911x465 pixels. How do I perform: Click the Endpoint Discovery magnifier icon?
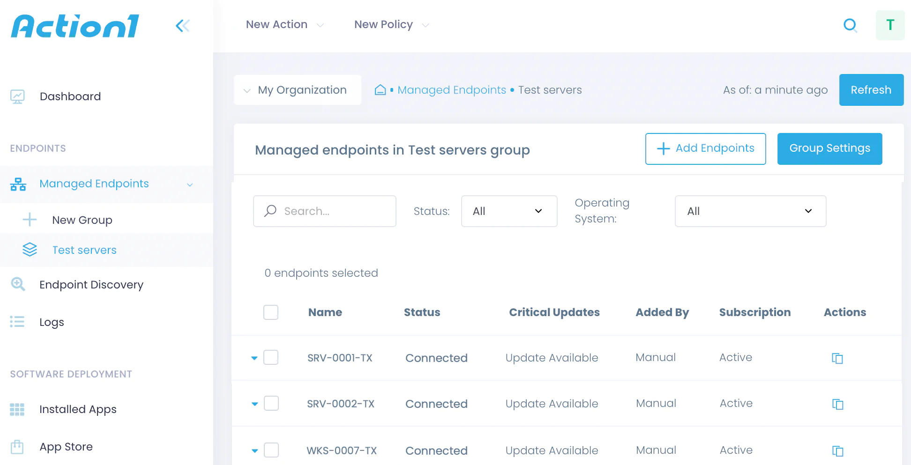(x=18, y=284)
